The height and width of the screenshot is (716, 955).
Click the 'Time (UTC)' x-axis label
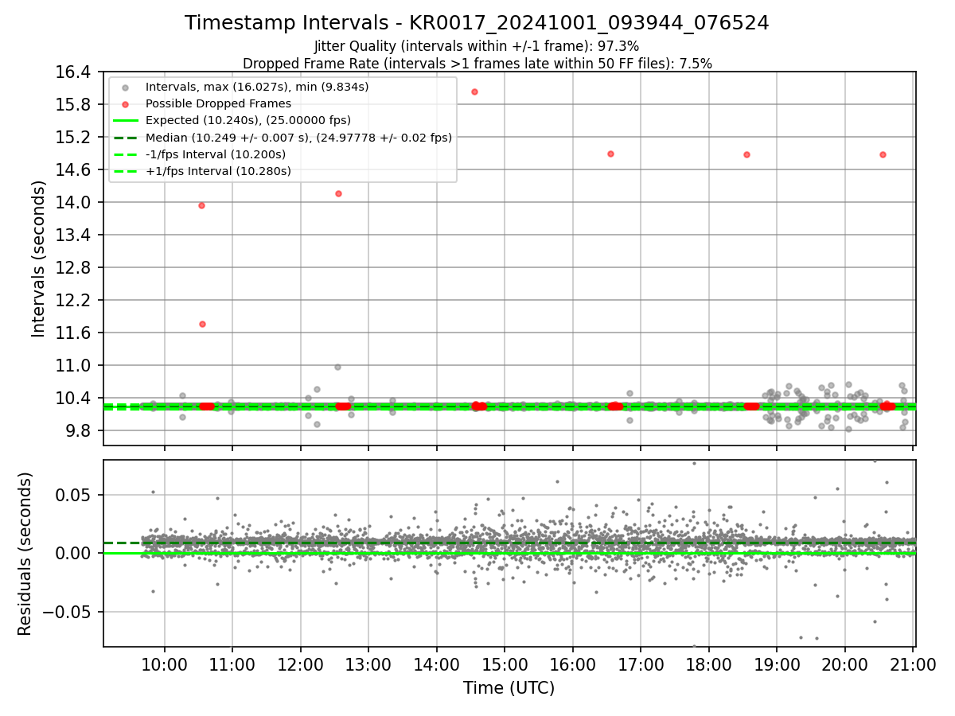click(509, 688)
